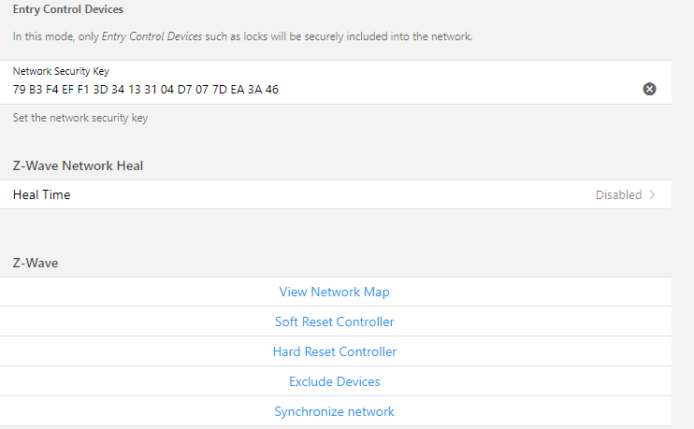Viewport: 694px width, 429px height.
Task: Open View Network Map
Action: [x=334, y=293]
